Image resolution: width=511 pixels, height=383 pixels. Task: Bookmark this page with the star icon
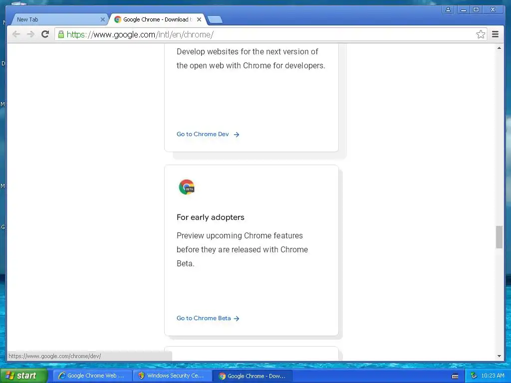pyautogui.click(x=481, y=34)
